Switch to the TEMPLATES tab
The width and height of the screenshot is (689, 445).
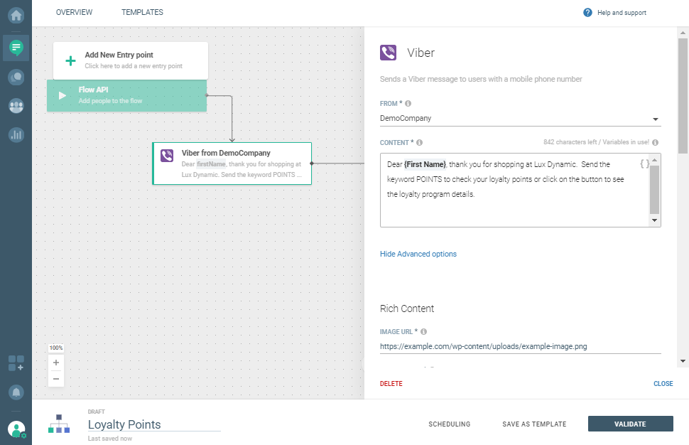tap(142, 12)
